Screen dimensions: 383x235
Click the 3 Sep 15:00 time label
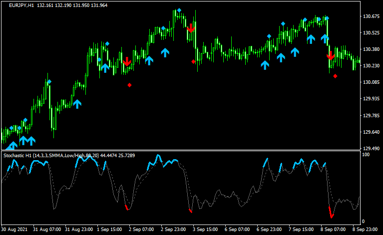(206, 230)
